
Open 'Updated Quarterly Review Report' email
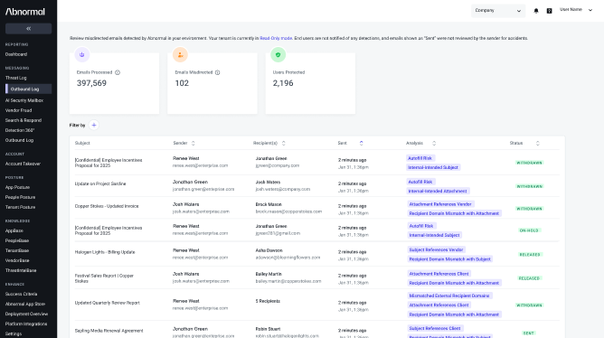click(107, 303)
